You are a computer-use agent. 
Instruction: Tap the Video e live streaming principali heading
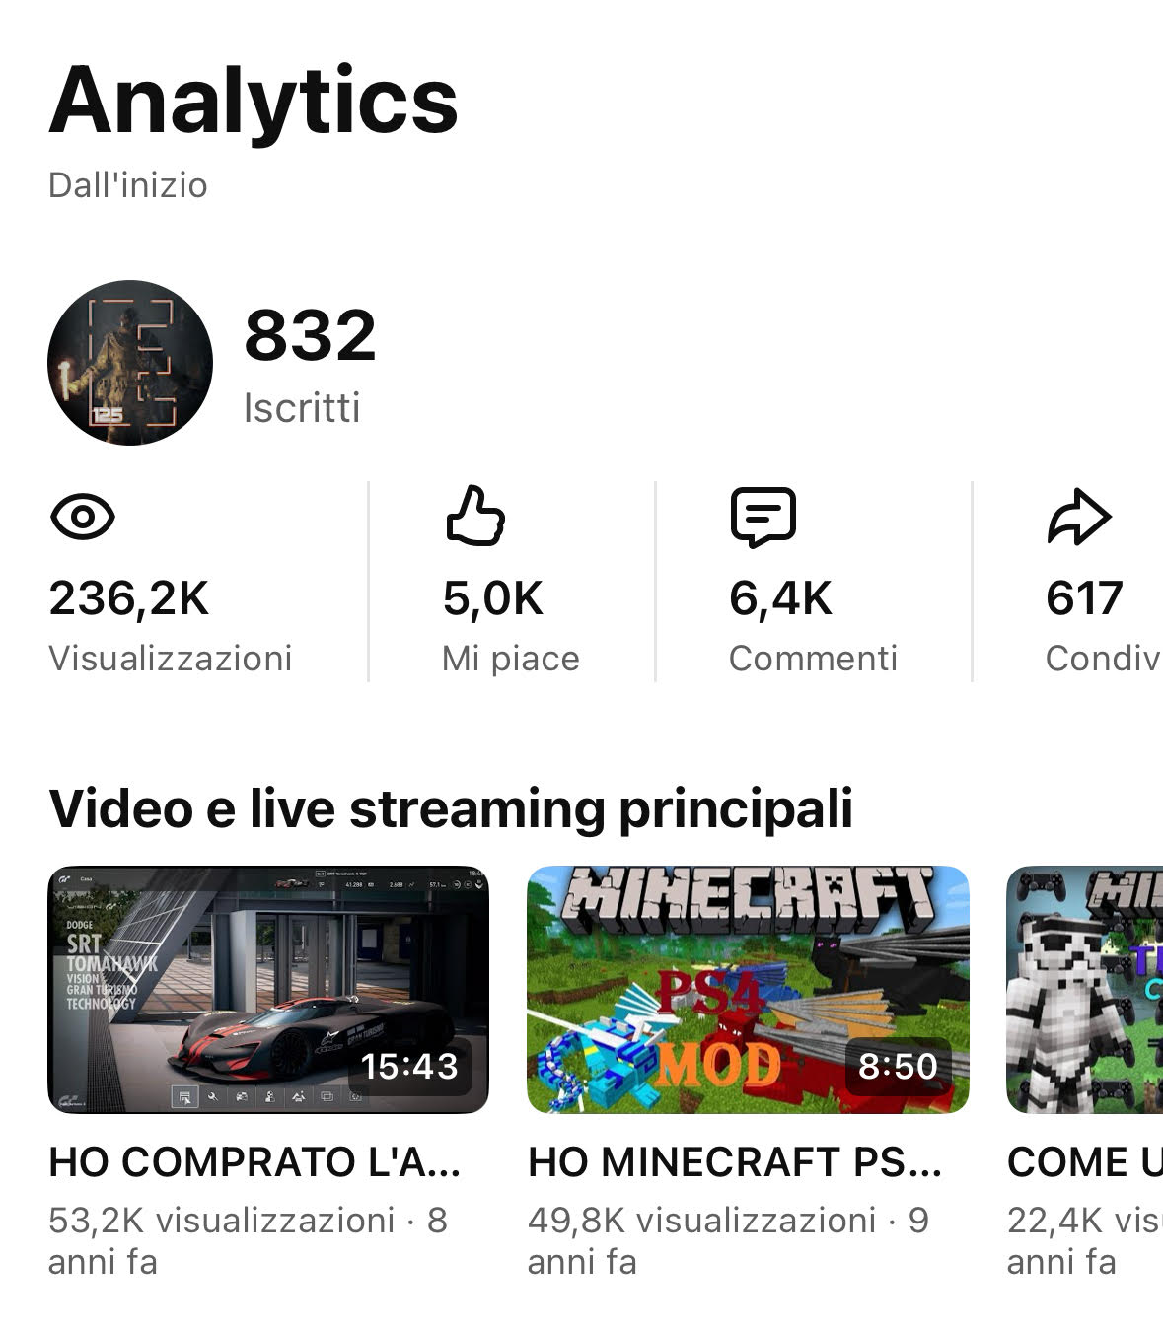451,809
